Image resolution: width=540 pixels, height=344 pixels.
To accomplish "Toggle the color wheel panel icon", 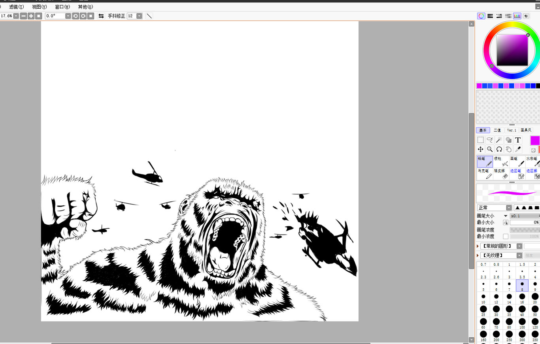I will click(481, 16).
